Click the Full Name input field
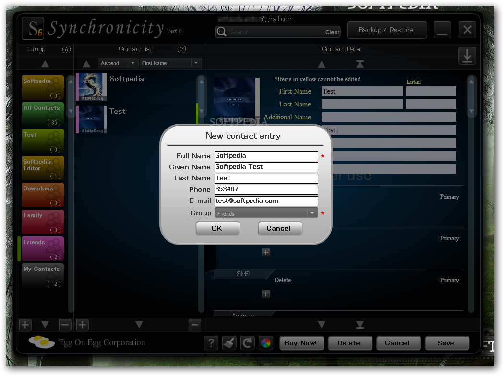This screenshot has width=504, height=376. point(266,156)
